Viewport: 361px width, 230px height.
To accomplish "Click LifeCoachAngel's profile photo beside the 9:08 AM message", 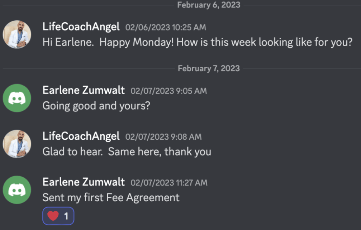I will [x=17, y=144].
